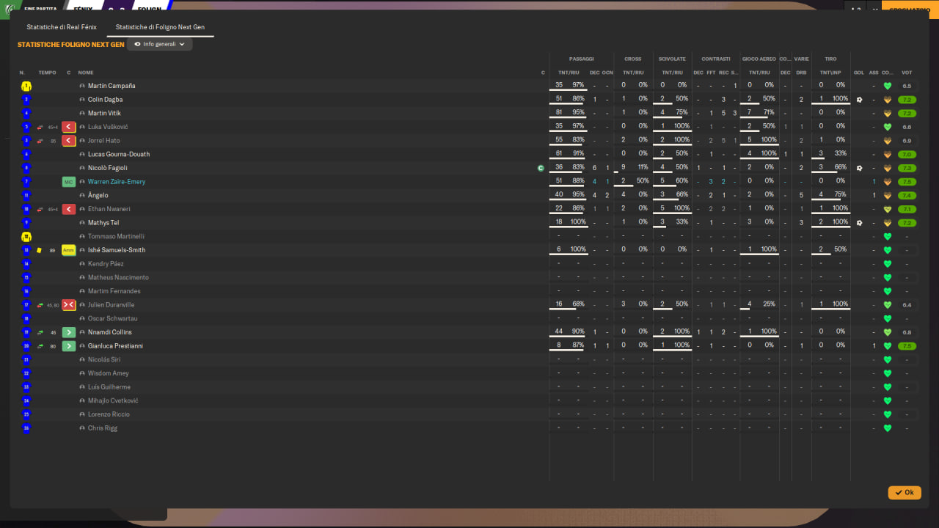Image resolution: width=939 pixels, height=528 pixels.
Task: Click the red substituted-off arrow for Jorrel Hato
Action: pos(69,141)
